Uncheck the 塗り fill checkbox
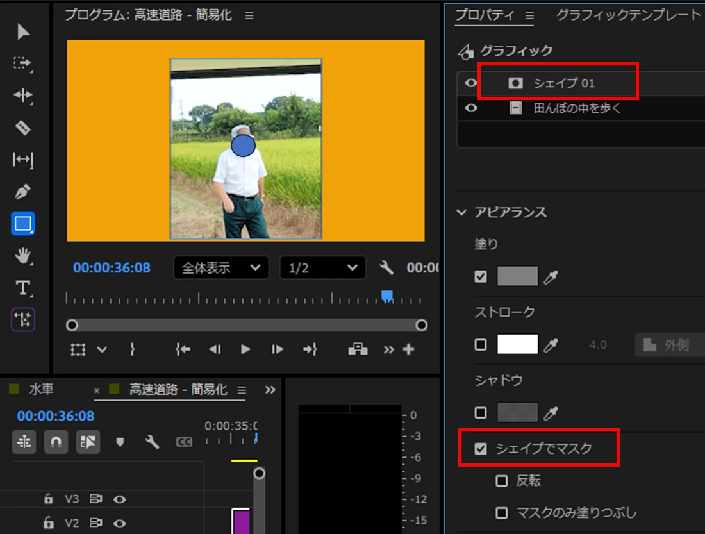Image resolution: width=705 pixels, height=534 pixels. click(x=481, y=276)
